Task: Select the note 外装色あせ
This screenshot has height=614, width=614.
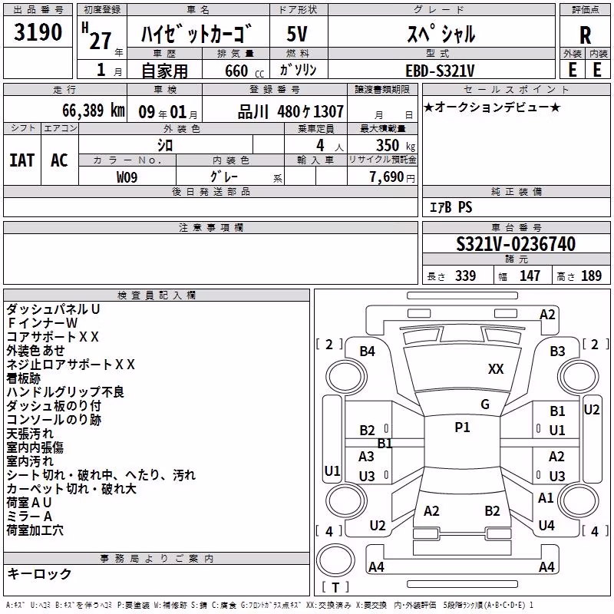Action: coord(35,351)
